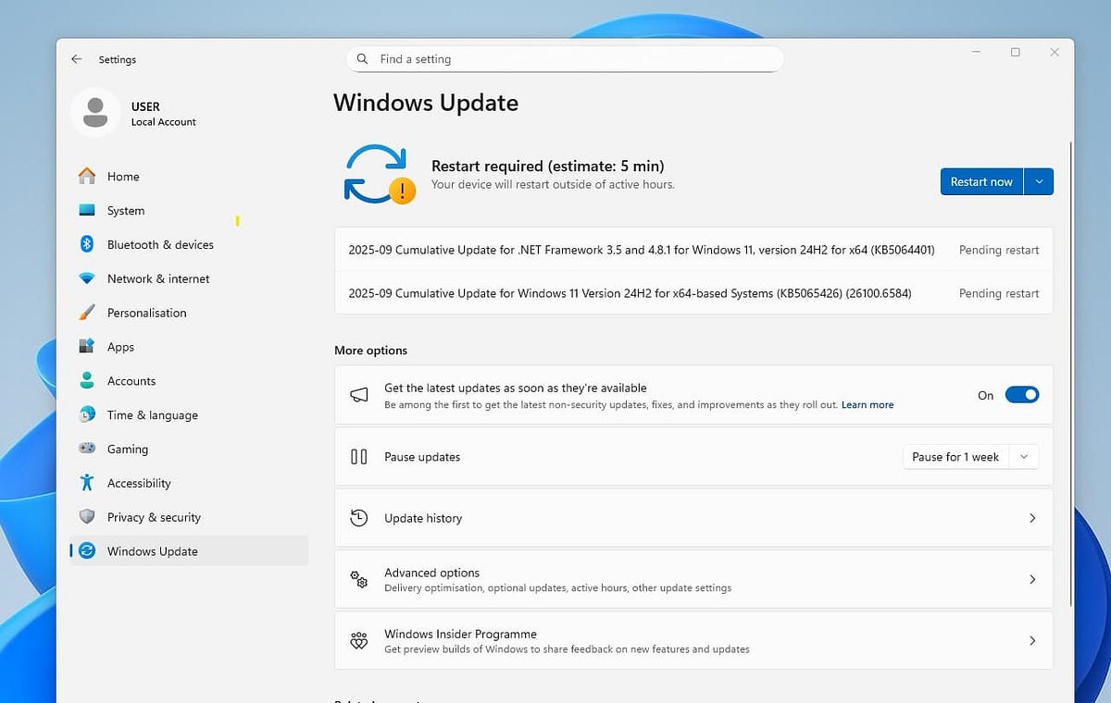This screenshot has height=703, width=1111.
Task: Click the KB5065426 Windows 11 cumulative update row
Action: coord(693,293)
